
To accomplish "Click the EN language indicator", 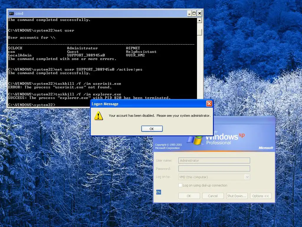I will [158, 192].
